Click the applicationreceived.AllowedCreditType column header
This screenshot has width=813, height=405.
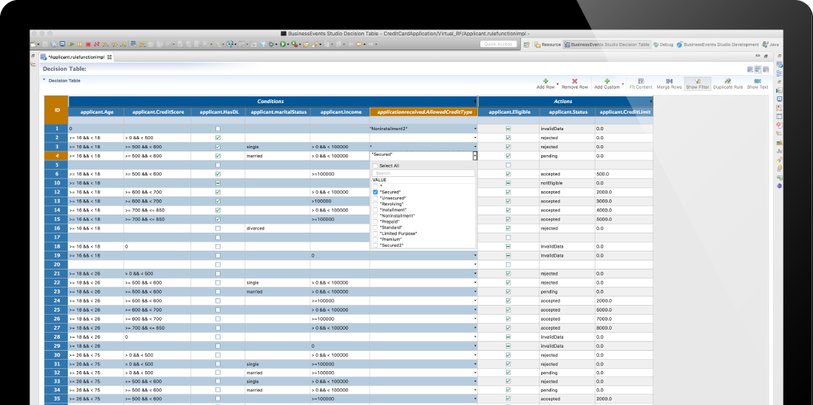(424, 111)
